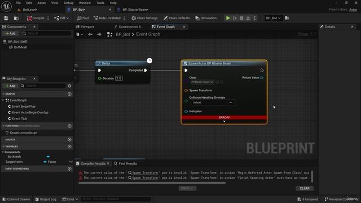
Task: Click the debug object select icon
Action: click(x=287, y=18)
